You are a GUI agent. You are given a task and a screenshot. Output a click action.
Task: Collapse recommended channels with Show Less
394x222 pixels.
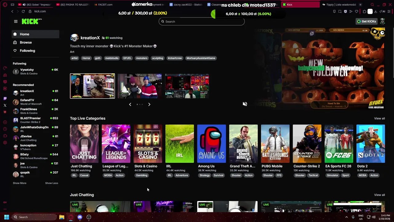(51, 183)
